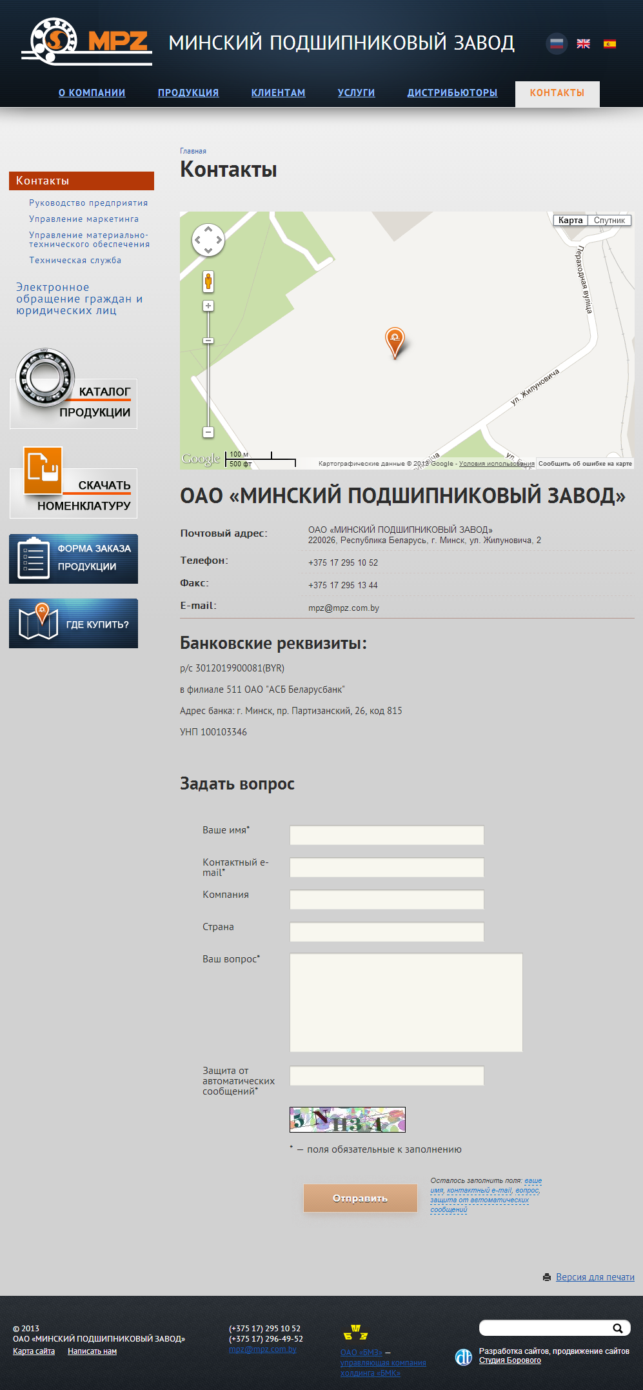The height and width of the screenshot is (1390, 643).
Task: Open Написать нам in the footer
Action: [92, 1351]
